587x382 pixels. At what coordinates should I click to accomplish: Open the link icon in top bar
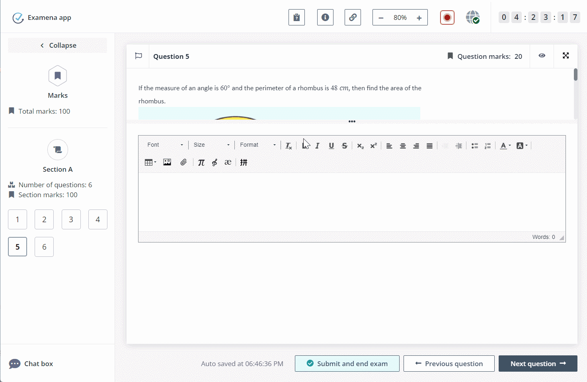353,17
